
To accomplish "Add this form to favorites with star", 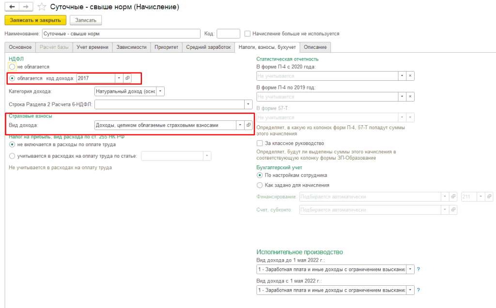I will point(42,7).
